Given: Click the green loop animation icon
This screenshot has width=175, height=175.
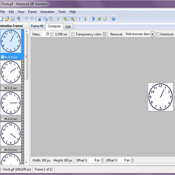Looking at the screenshot, I should (x=99, y=19).
